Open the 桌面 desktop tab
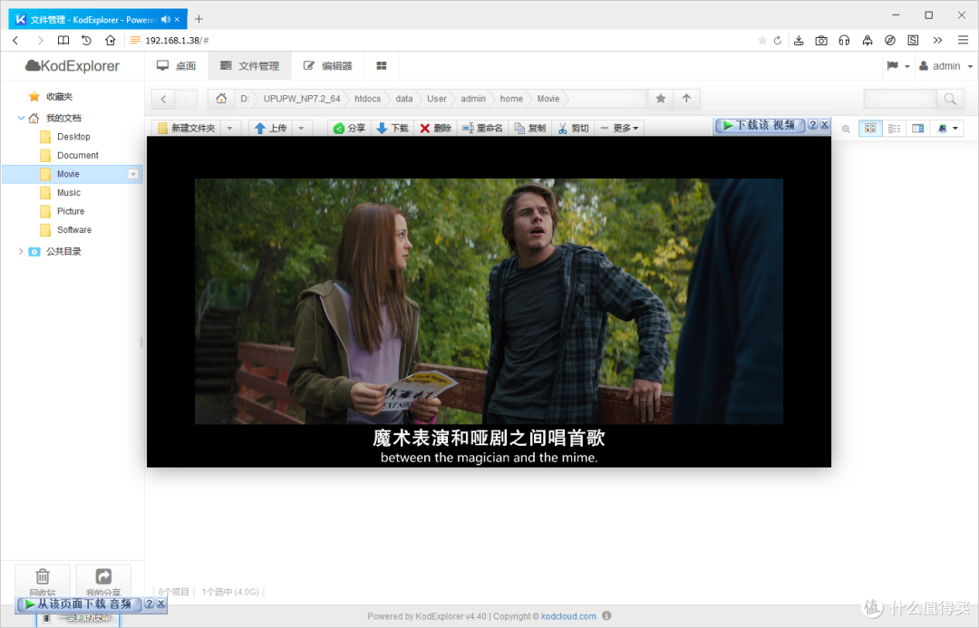The width and height of the screenshot is (979, 628). [x=177, y=65]
